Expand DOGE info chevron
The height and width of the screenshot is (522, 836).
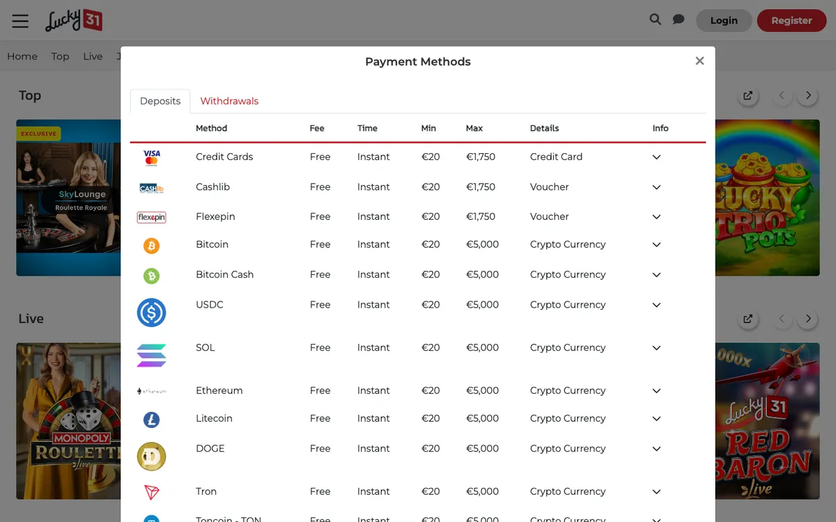pos(656,449)
